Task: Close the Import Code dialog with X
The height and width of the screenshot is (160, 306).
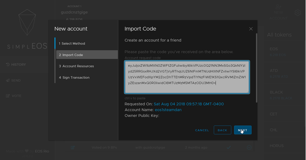Action: [x=251, y=29]
